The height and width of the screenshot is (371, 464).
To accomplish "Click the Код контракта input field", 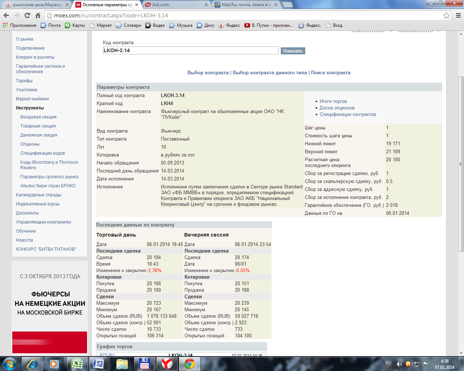I will click(190, 50).
